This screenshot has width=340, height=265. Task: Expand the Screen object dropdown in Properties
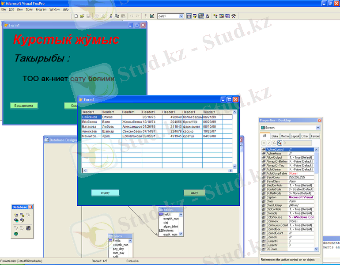(319, 128)
